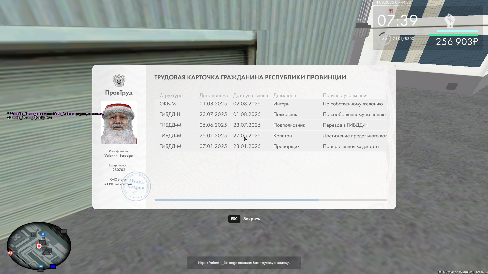Click the circular level 22 indicator
The height and width of the screenshot is (274, 488).
pos(384,39)
